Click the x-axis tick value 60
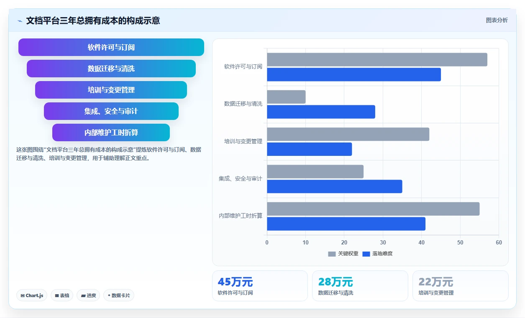 (x=499, y=242)
